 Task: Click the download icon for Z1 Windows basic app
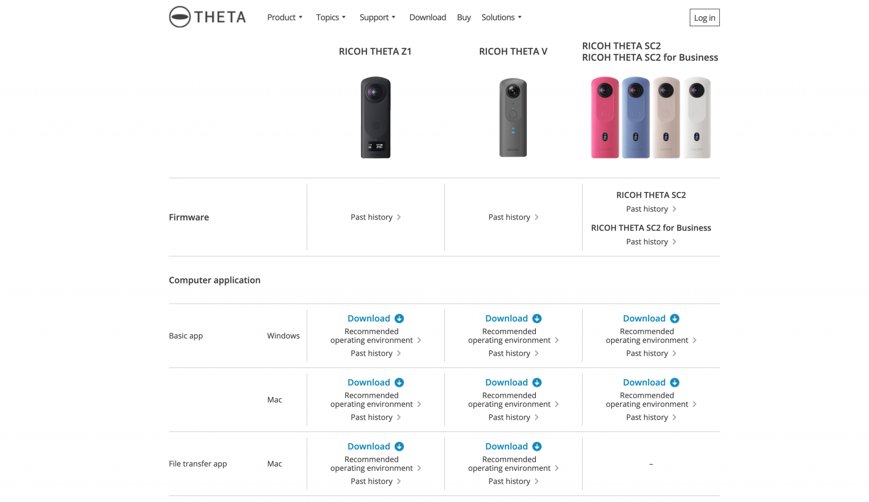pyautogui.click(x=399, y=318)
